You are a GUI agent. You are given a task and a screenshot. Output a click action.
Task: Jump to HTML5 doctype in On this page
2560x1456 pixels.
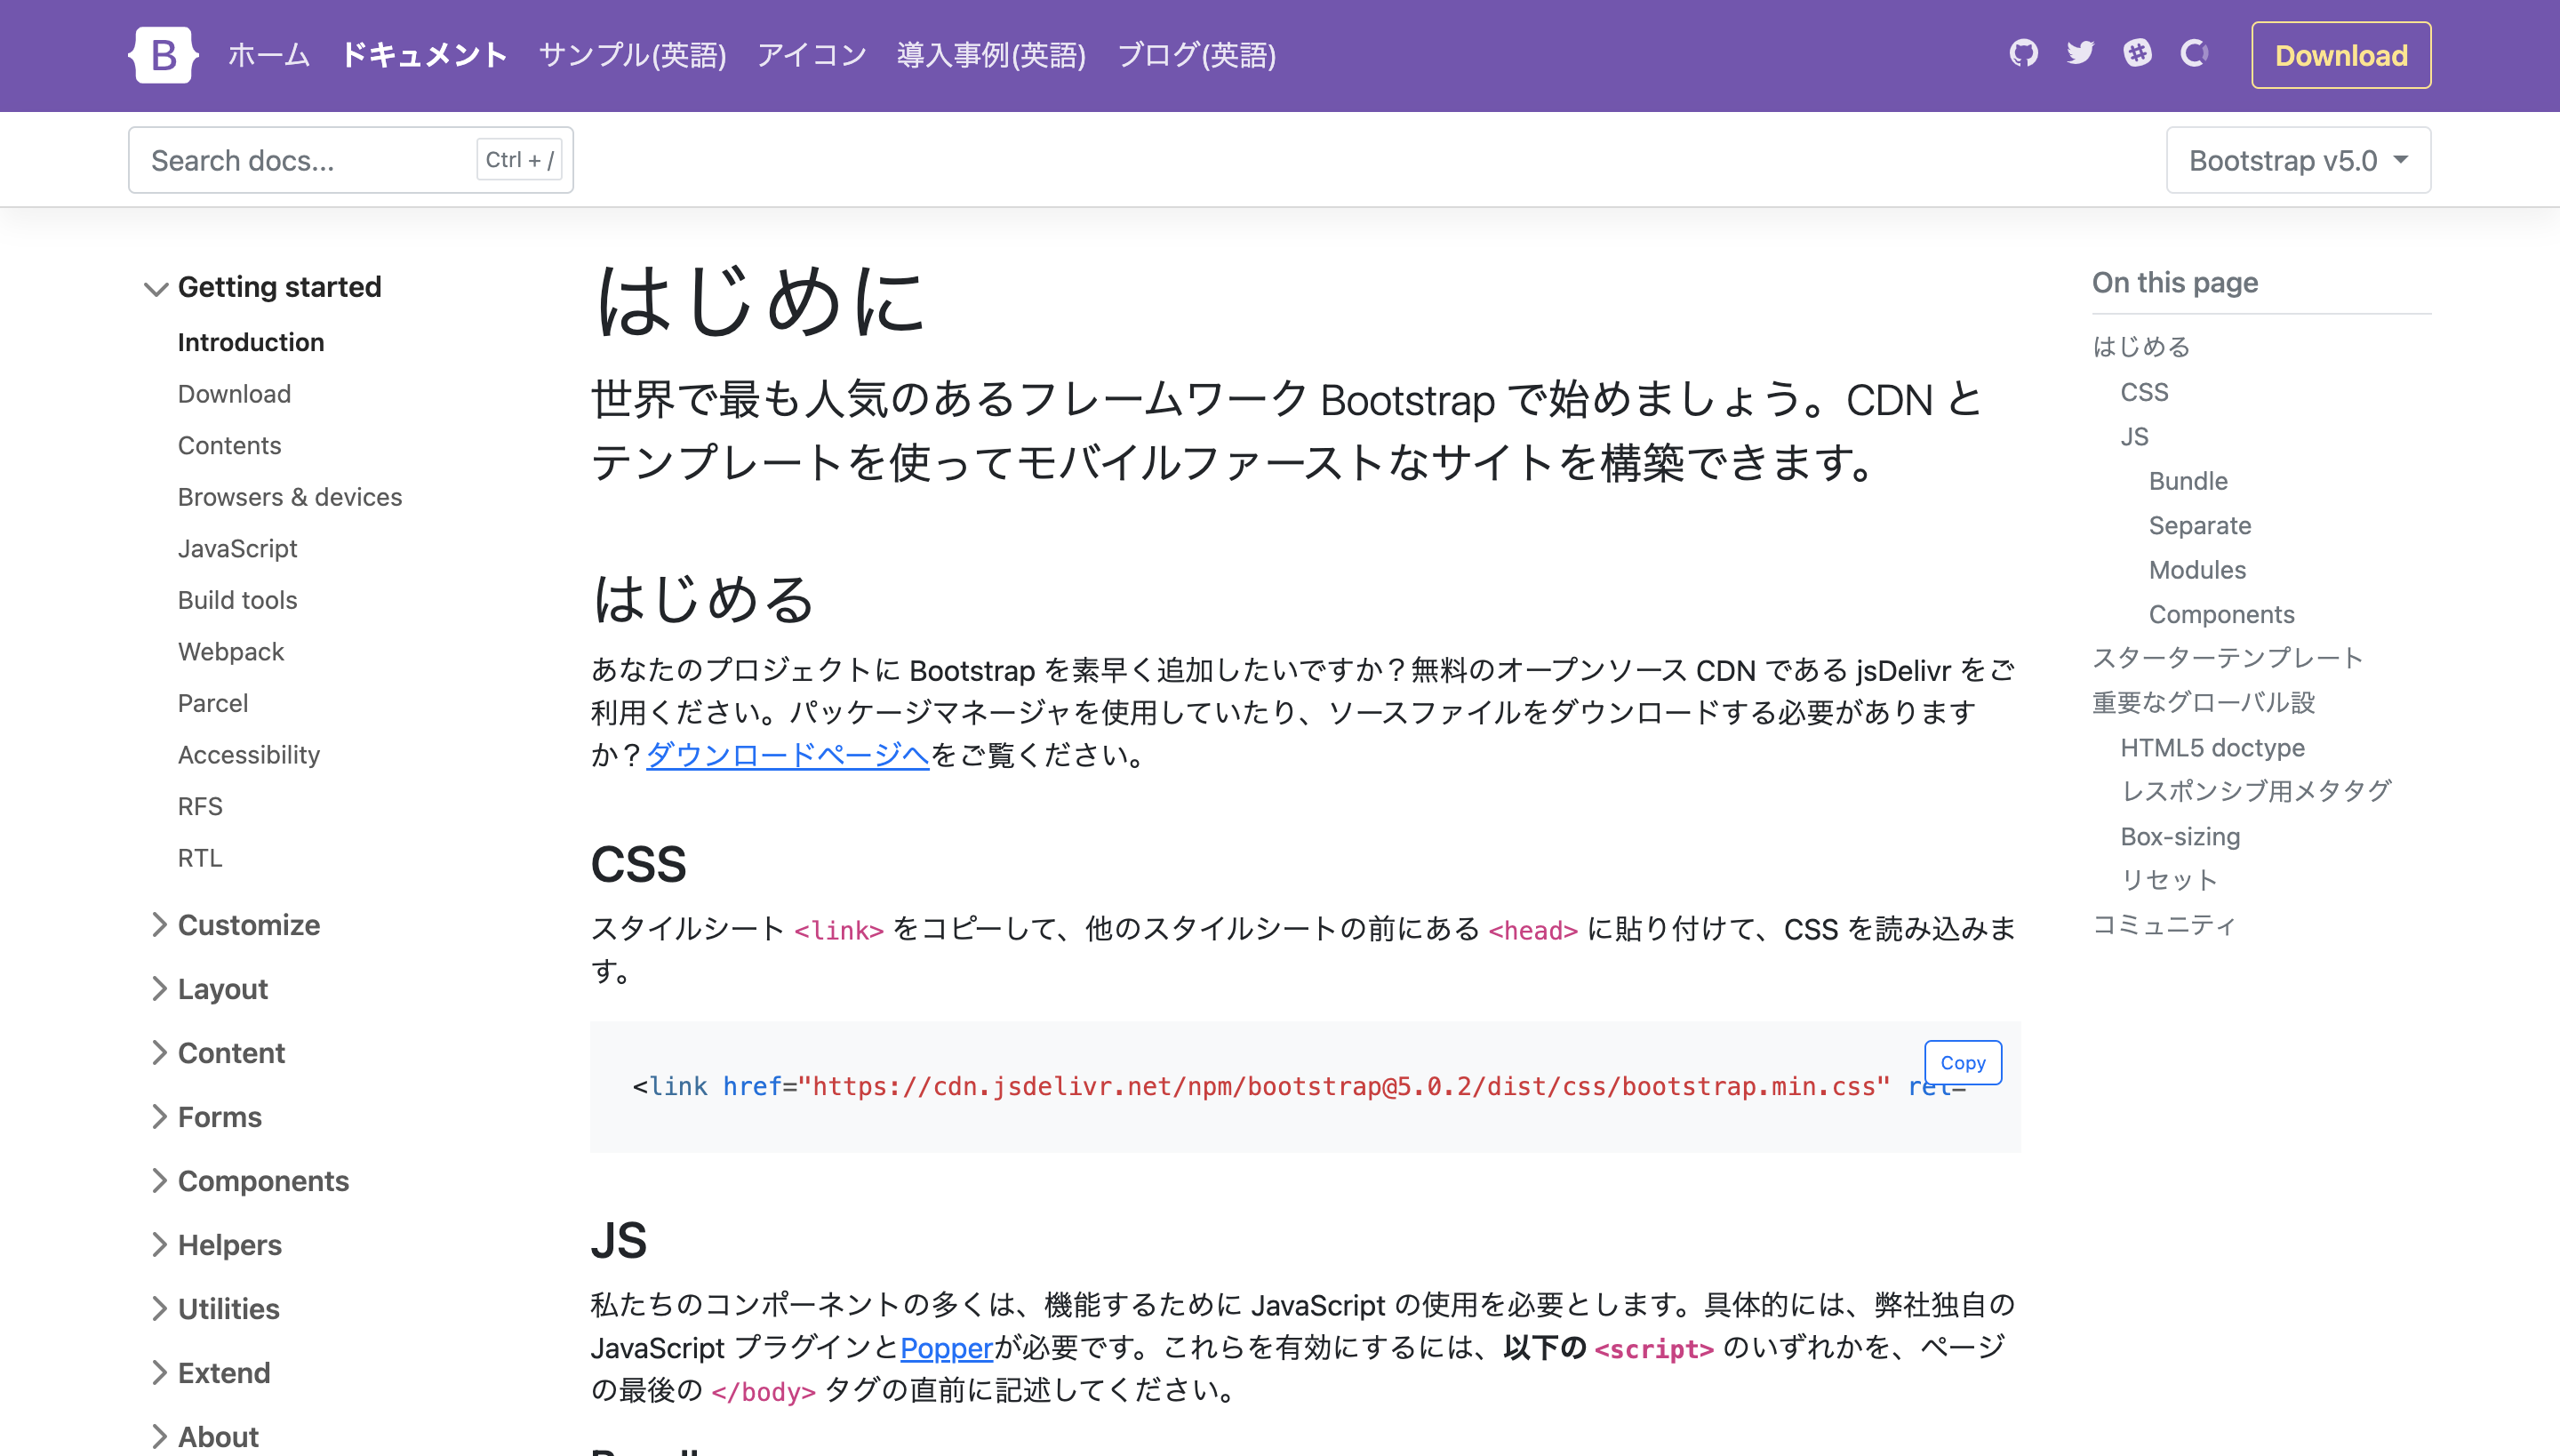coord(2212,748)
